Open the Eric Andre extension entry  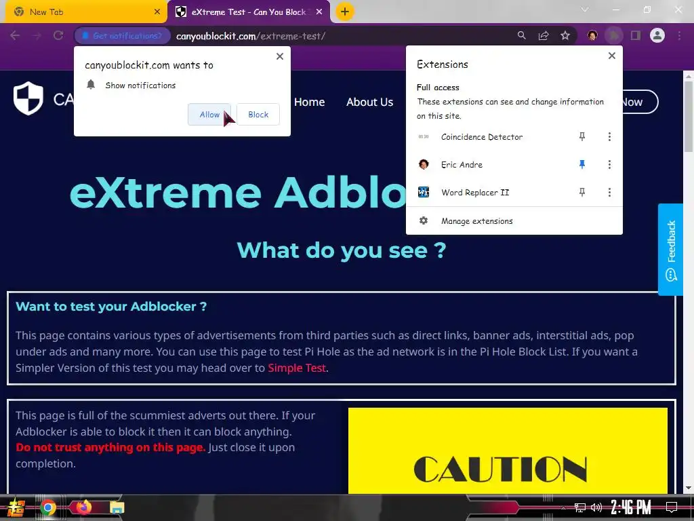tap(462, 165)
